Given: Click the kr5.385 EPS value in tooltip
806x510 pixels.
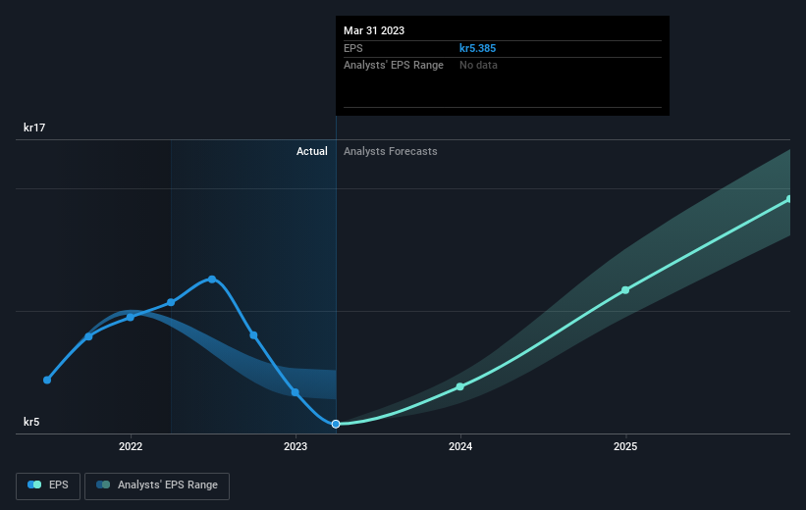Looking at the screenshot, I should (x=477, y=48).
